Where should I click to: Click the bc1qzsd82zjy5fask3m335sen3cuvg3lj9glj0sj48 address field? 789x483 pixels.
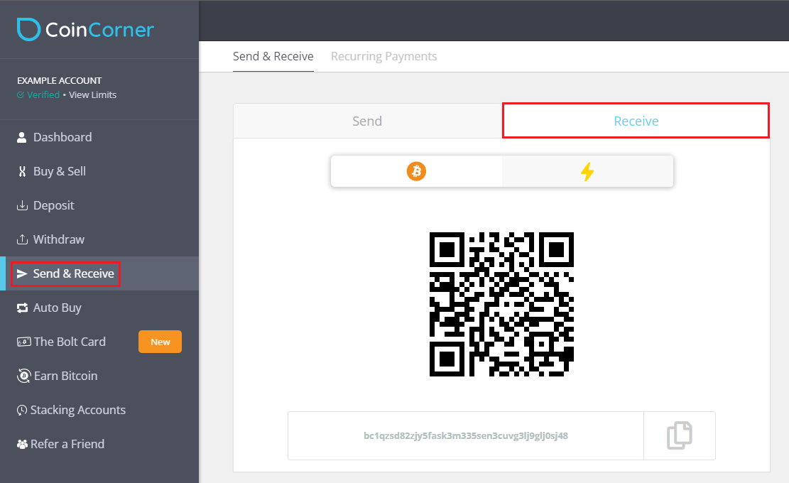pos(466,435)
